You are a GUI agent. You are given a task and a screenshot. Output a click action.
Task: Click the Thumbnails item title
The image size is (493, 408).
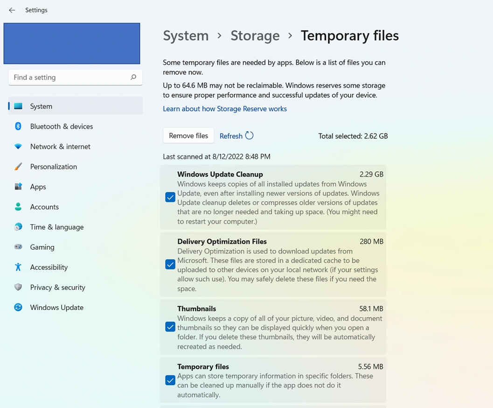point(196,309)
